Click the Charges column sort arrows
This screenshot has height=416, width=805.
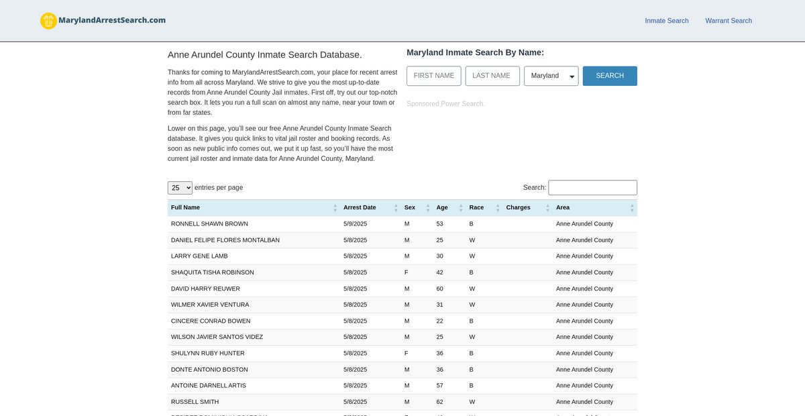tap(547, 208)
